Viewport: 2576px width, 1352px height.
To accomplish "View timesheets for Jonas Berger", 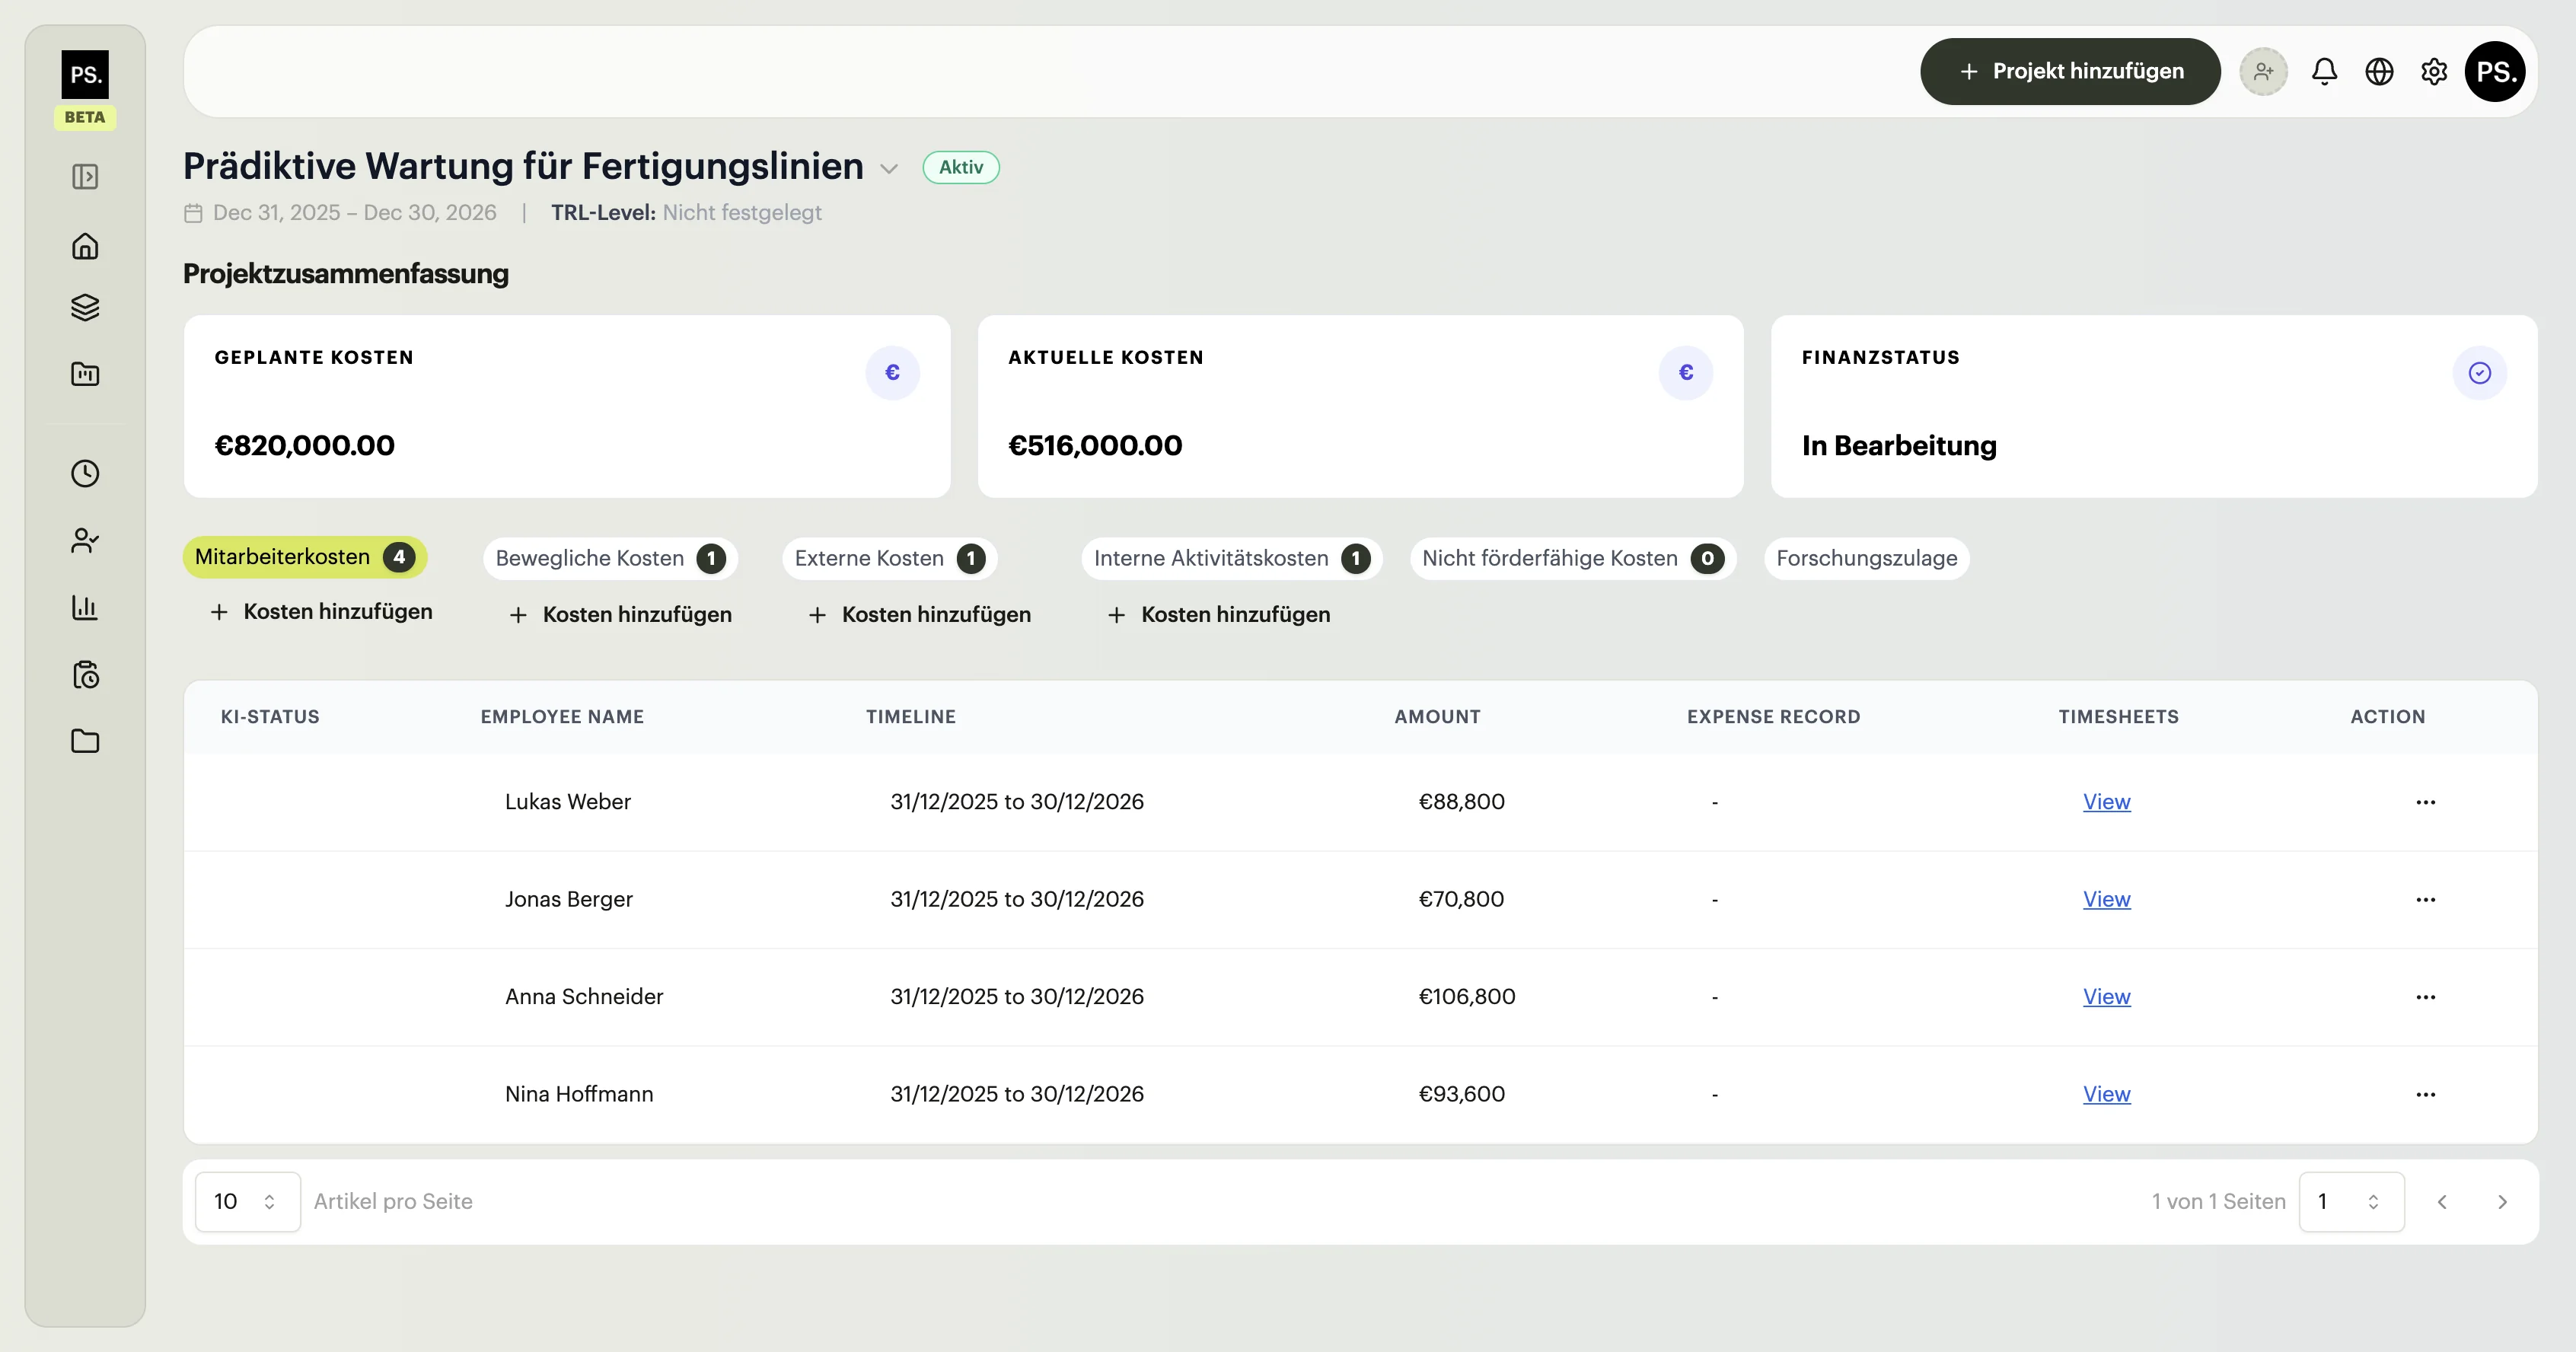I will (2106, 899).
